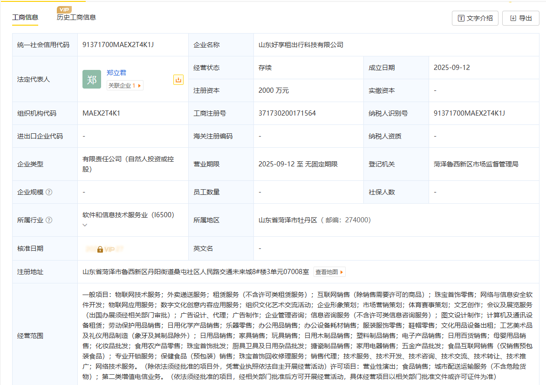
Task: Click the VIP lock icon in 核准日期
Action: click(100, 249)
